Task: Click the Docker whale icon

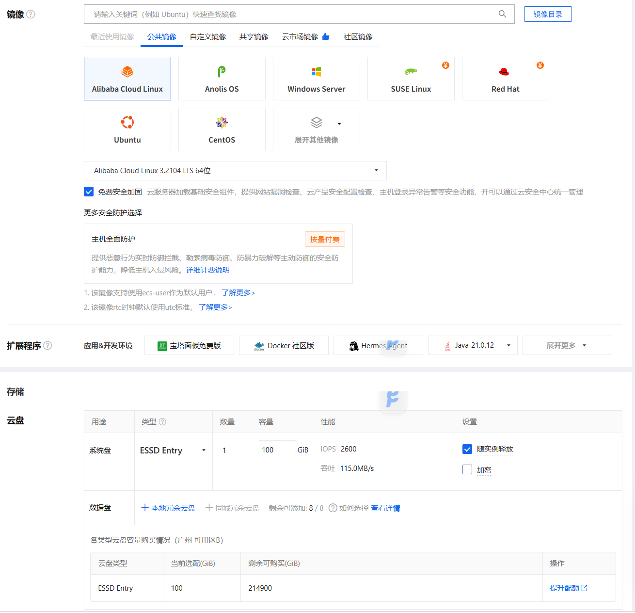Action: 259,346
